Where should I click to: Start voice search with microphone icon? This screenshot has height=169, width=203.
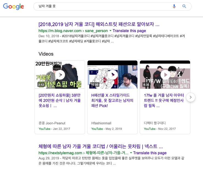[x=174, y=6]
